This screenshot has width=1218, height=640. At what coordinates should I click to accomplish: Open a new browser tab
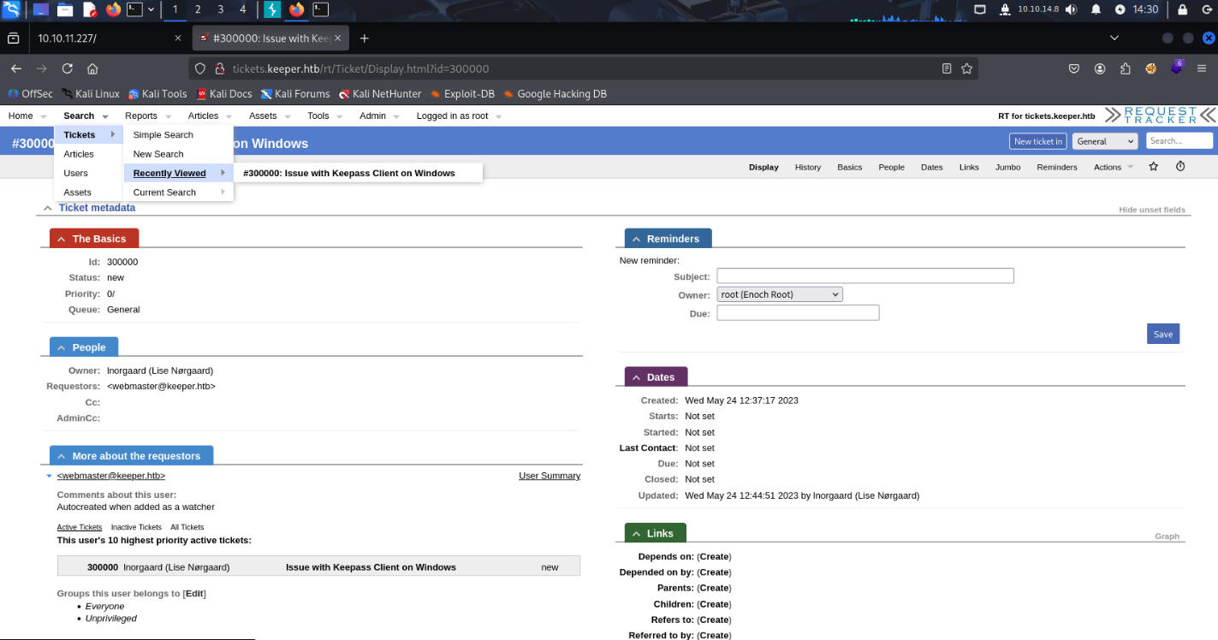pos(365,39)
